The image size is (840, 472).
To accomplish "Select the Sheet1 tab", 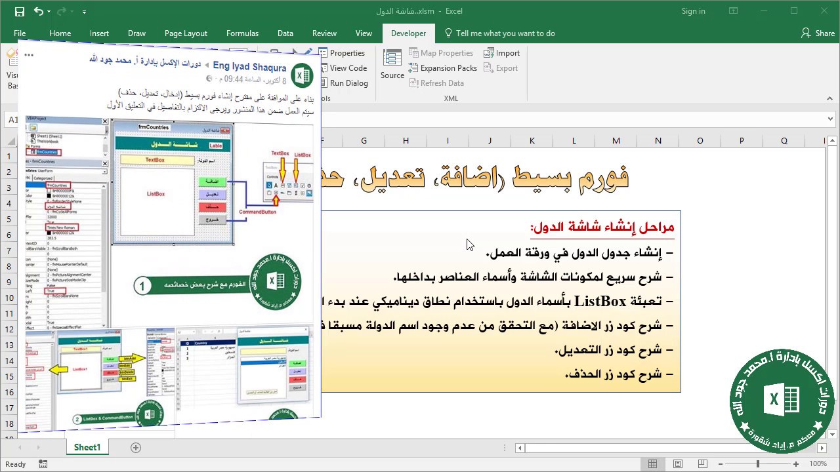I will click(87, 447).
